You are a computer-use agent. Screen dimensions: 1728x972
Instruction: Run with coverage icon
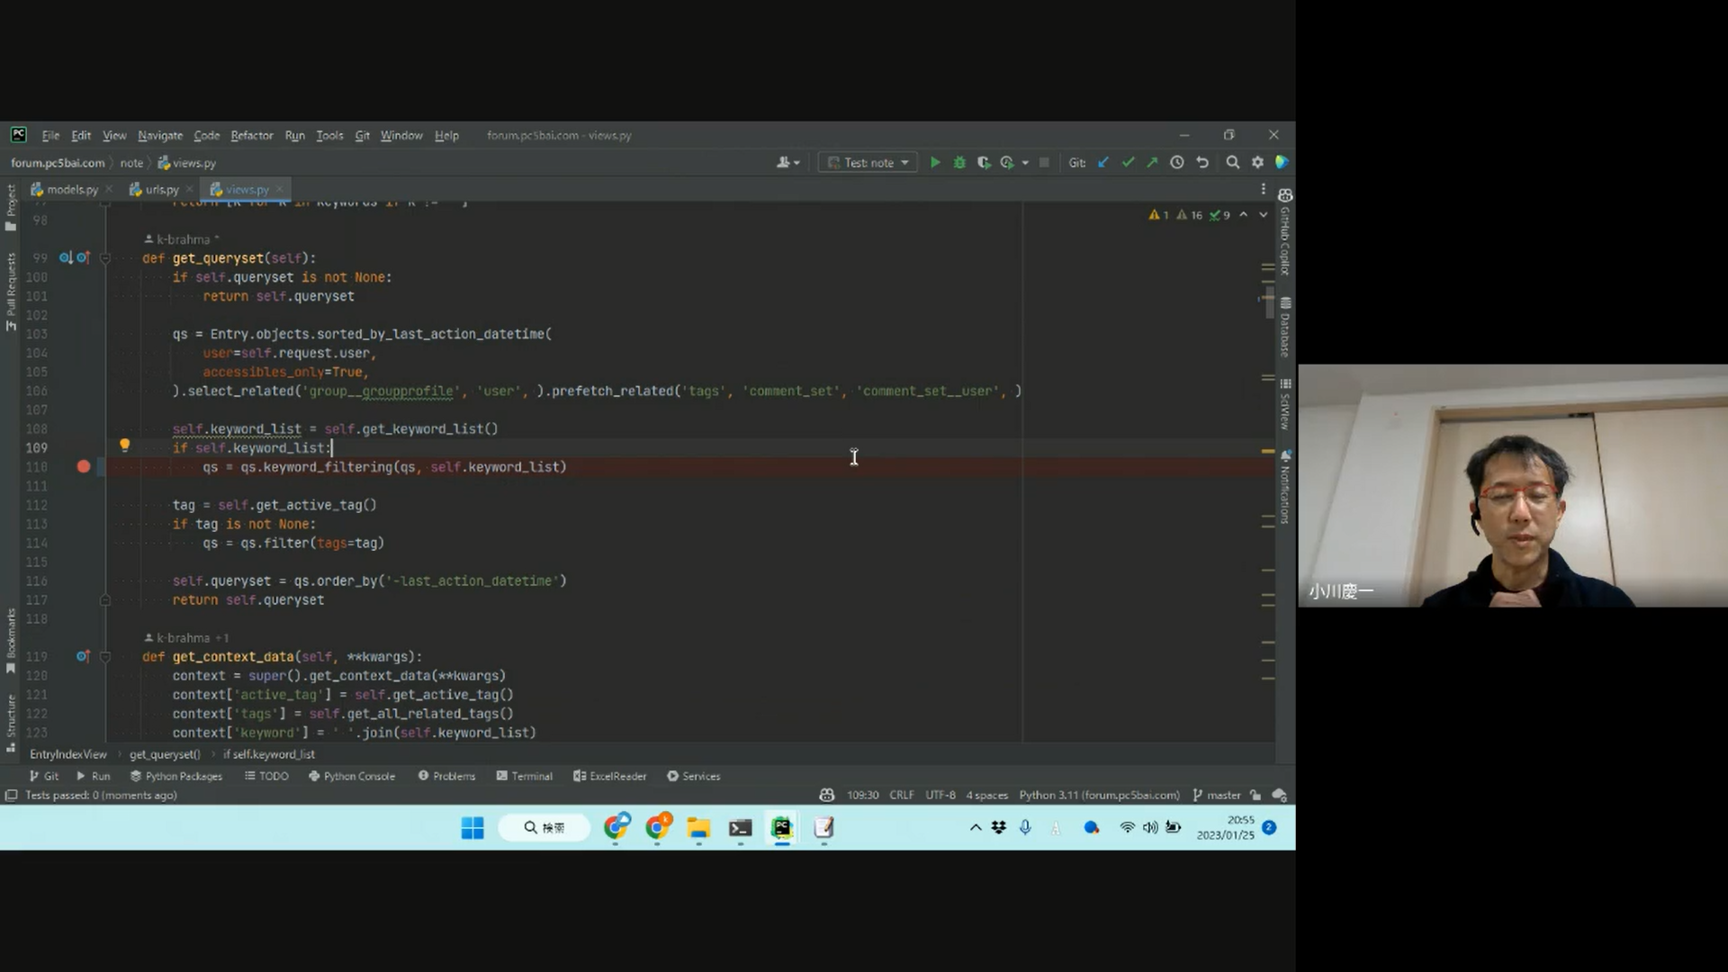point(984,163)
